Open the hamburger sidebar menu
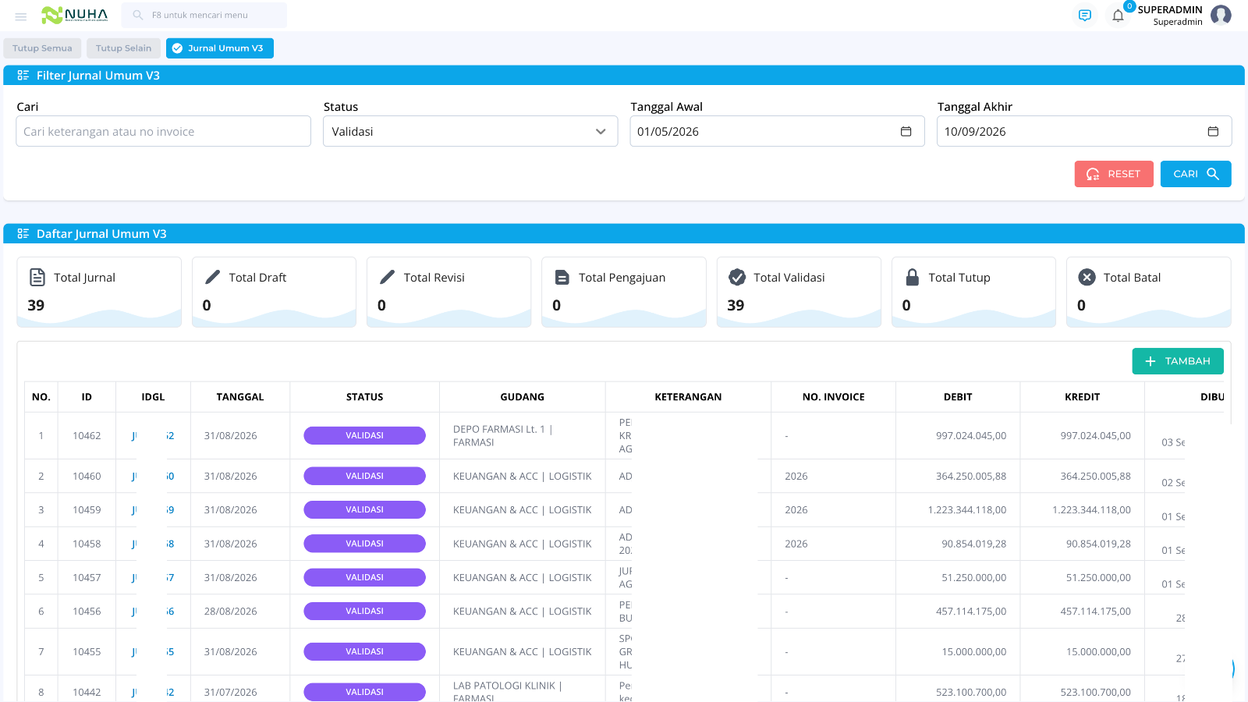 tap(21, 16)
